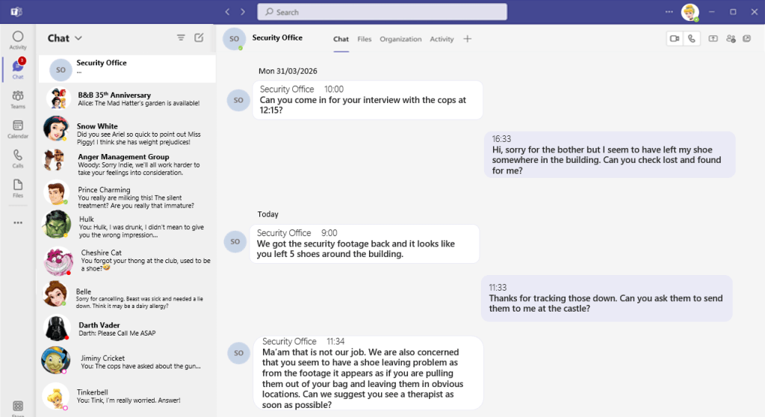765x417 pixels.
Task: Open the Darth Vader conversation
Action: pyautogui.click(x=127, y=329)
